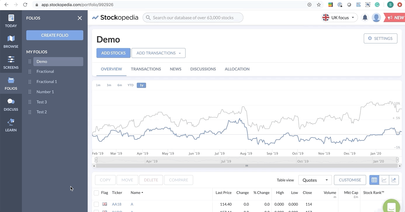Image resolution: width=405 pixels, height=212 pixels.
Task: Close the Folios side panel
Action: click(80, 18)
